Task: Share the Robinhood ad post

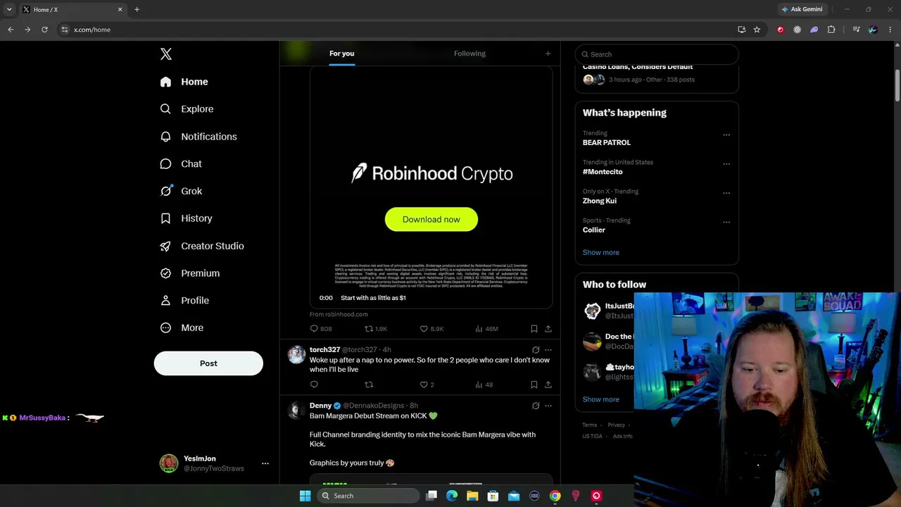Action: pyautogui.click(x=548, y=329)
